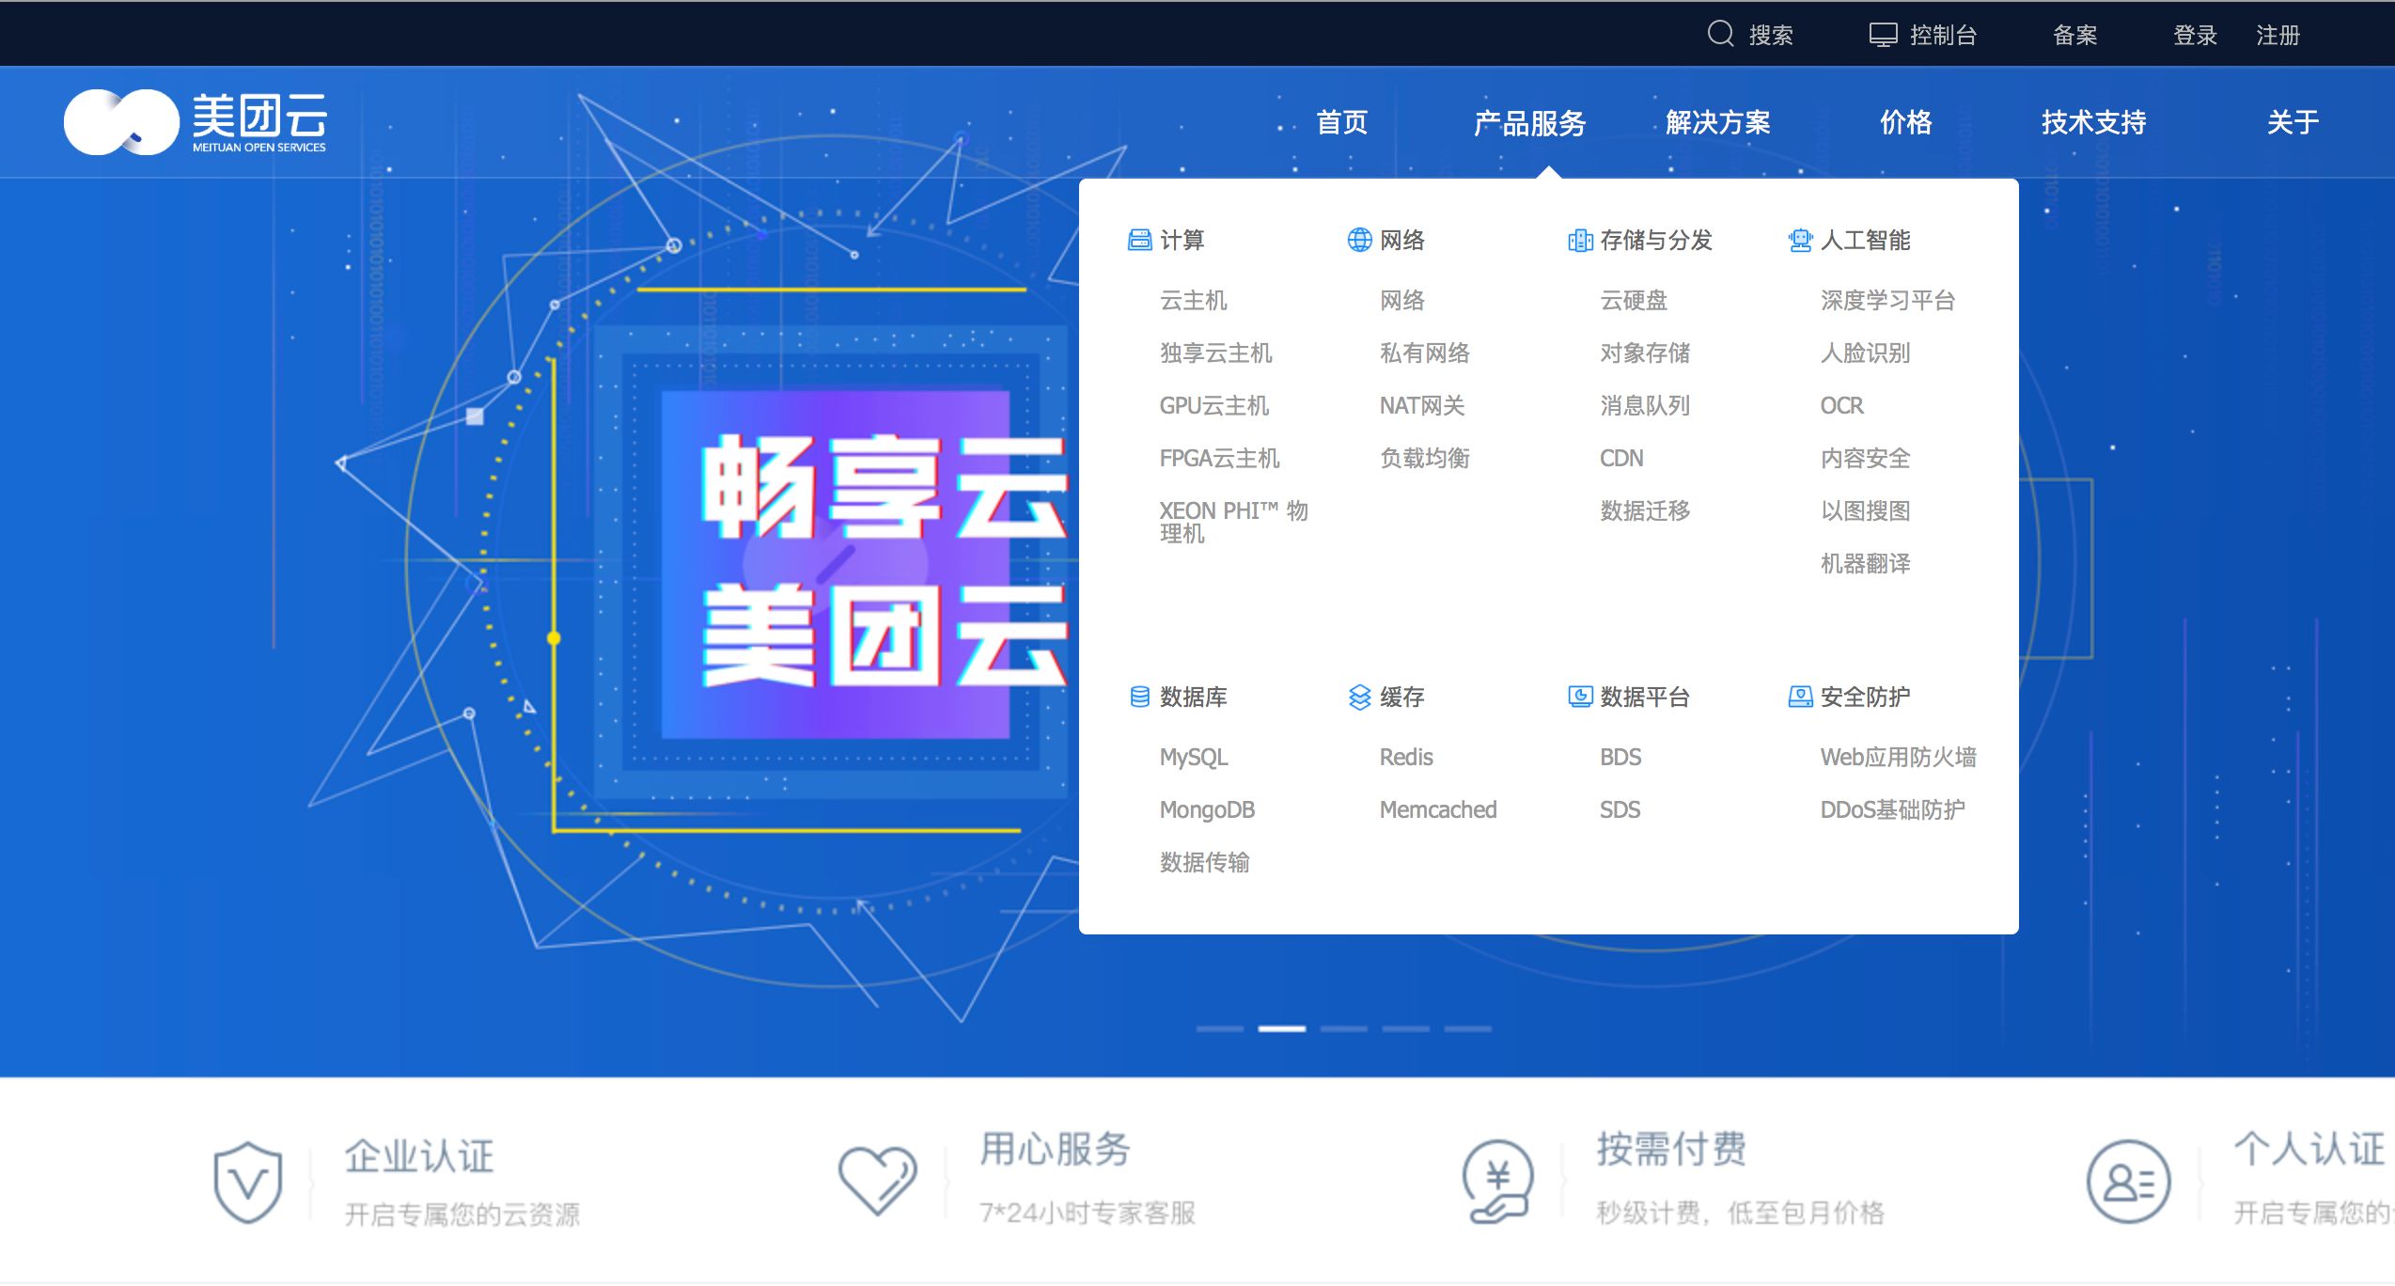Click the 计算 category icon

point(1139,241)
